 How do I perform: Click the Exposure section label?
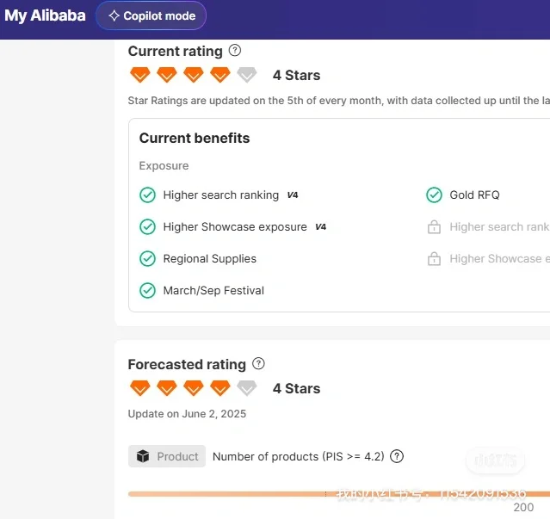click(164, 166)
